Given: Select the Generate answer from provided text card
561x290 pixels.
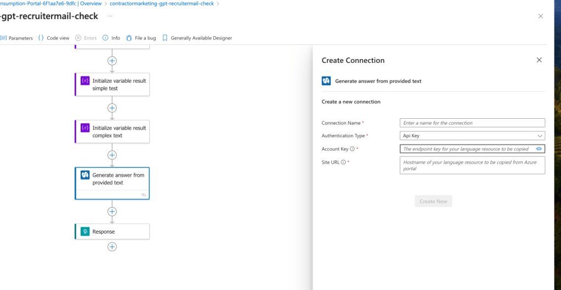Looking at the screenshot, I should tap(112, 183).
